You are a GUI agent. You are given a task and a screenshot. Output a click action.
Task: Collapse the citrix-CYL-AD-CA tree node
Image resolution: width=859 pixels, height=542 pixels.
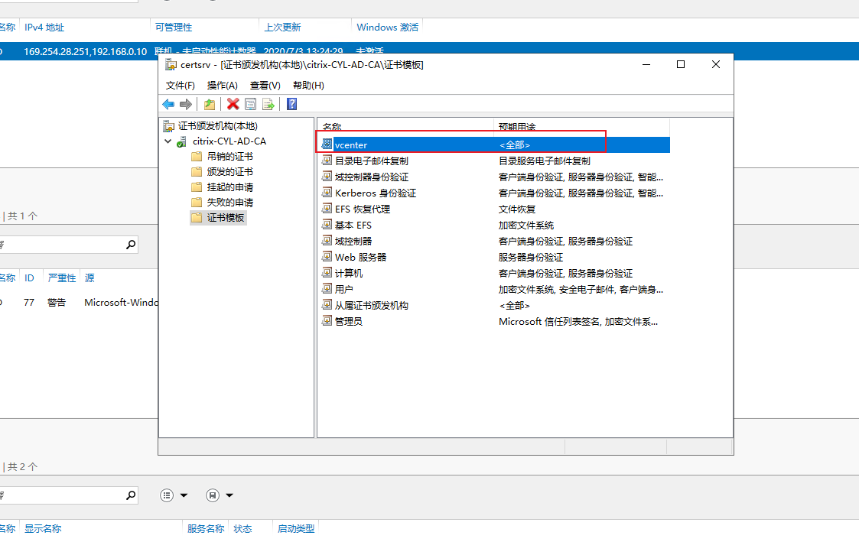coord(168,141)
